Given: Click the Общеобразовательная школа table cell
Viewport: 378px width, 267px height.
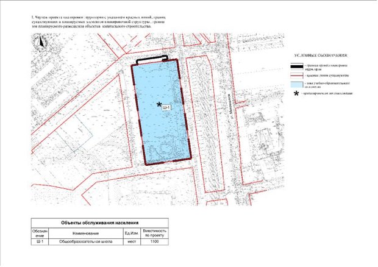Looking at the screenshot, I should coord(85,242).
